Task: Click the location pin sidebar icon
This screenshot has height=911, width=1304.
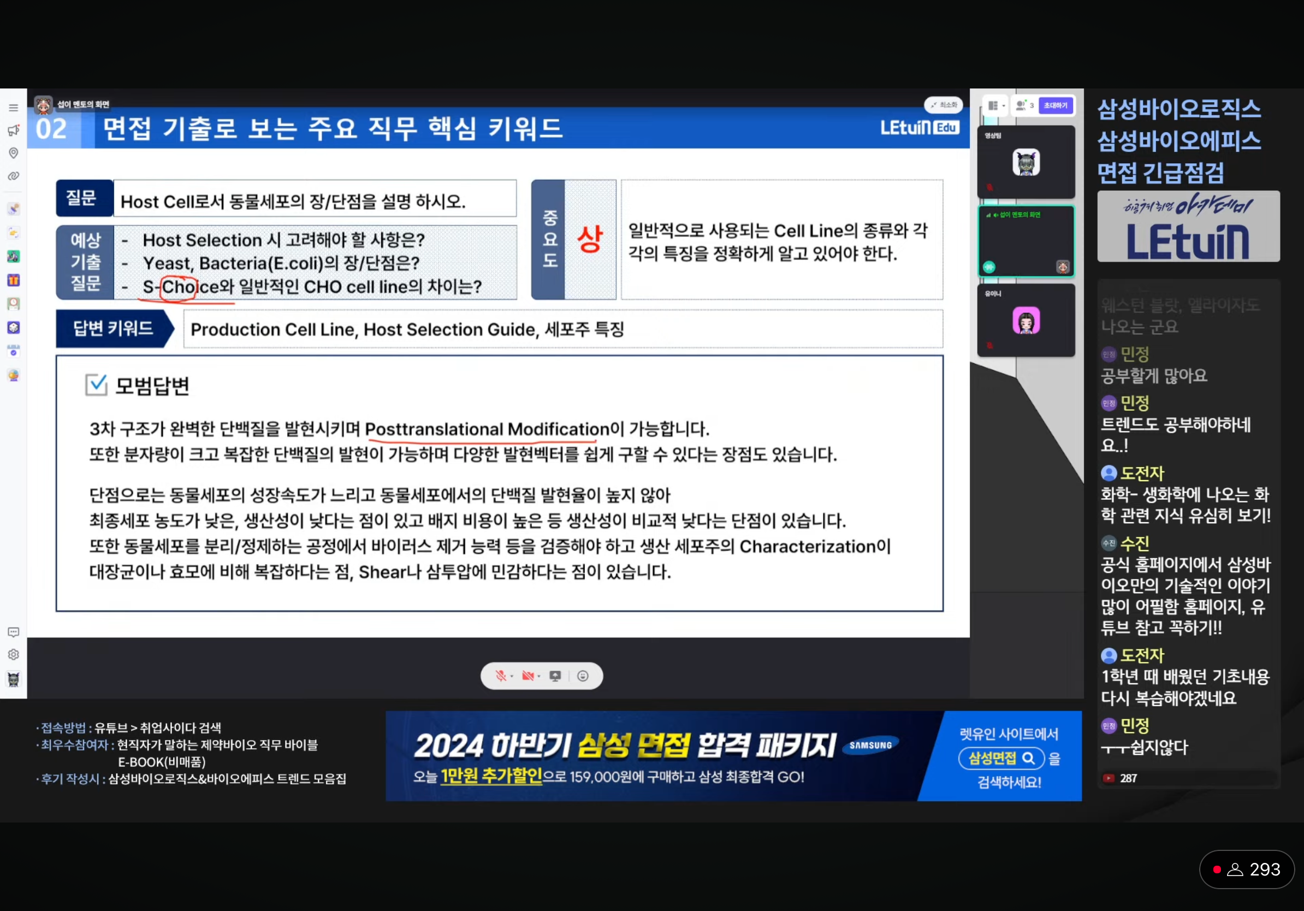Action: point(14,153)
